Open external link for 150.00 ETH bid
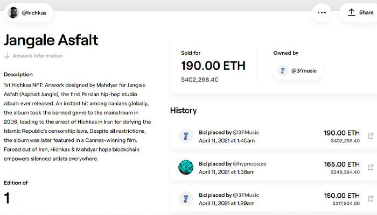Image resolution: width=377 pixels, height=215 pixels. tap(370, 199)
